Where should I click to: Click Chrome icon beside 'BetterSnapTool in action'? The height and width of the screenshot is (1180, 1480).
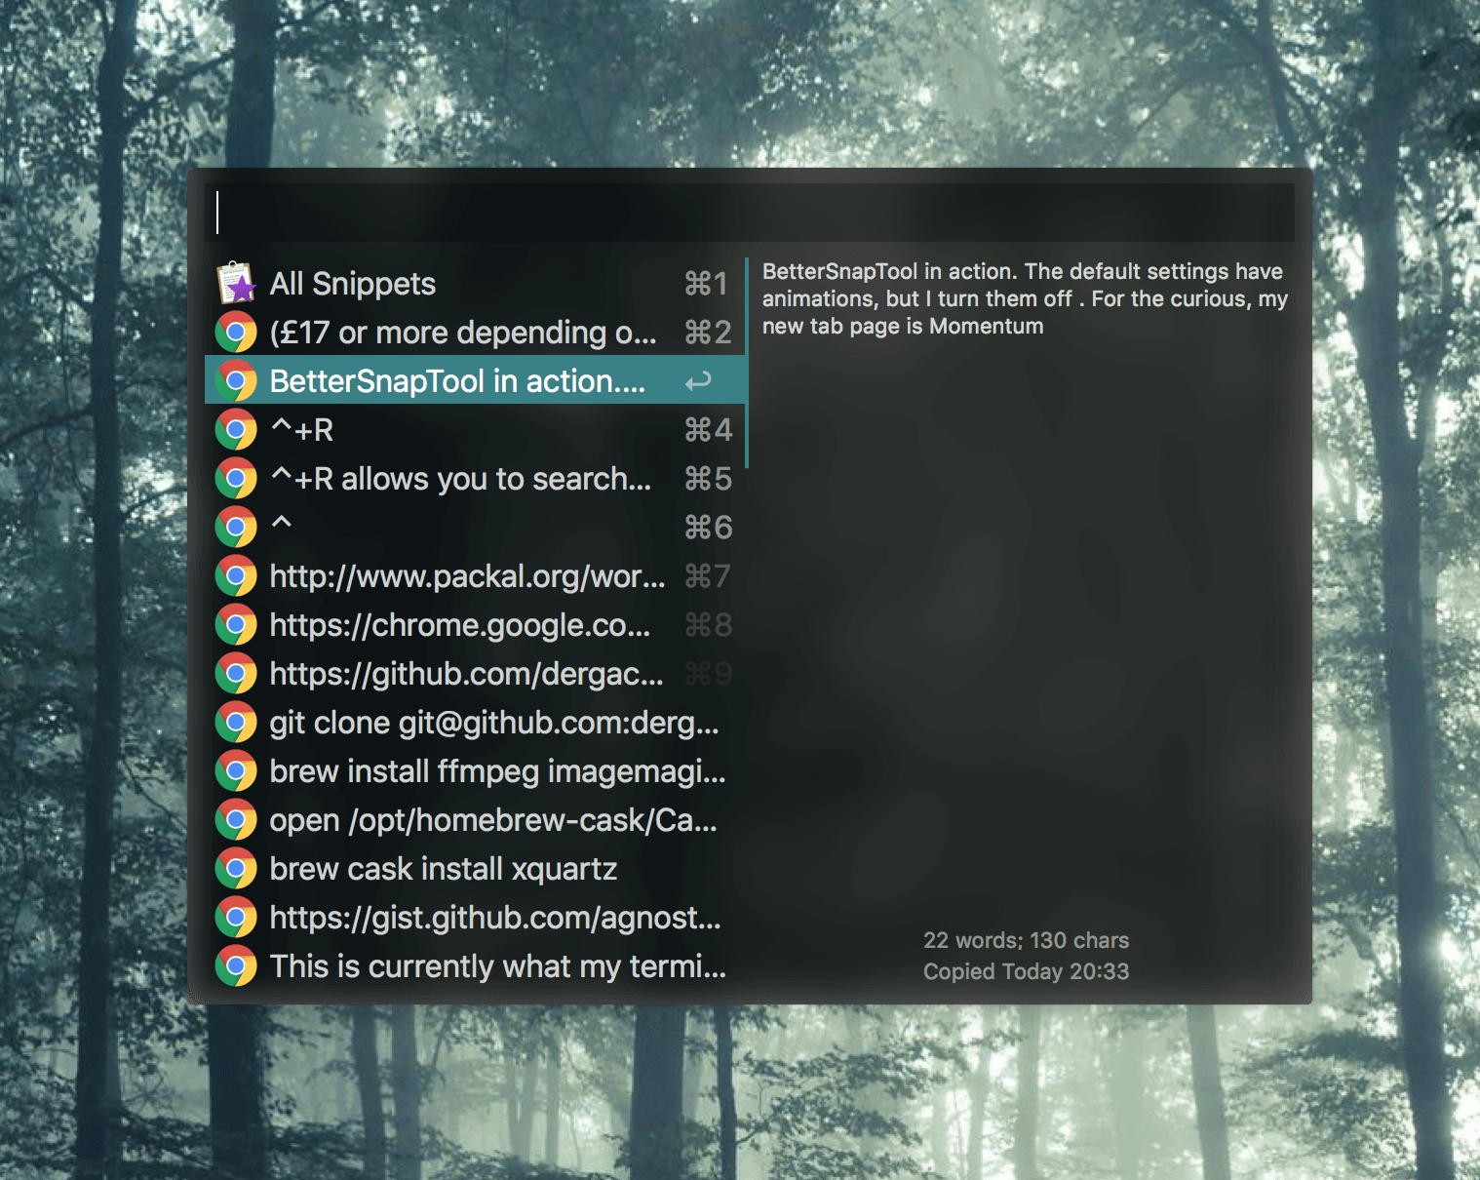tap(236, 380)
